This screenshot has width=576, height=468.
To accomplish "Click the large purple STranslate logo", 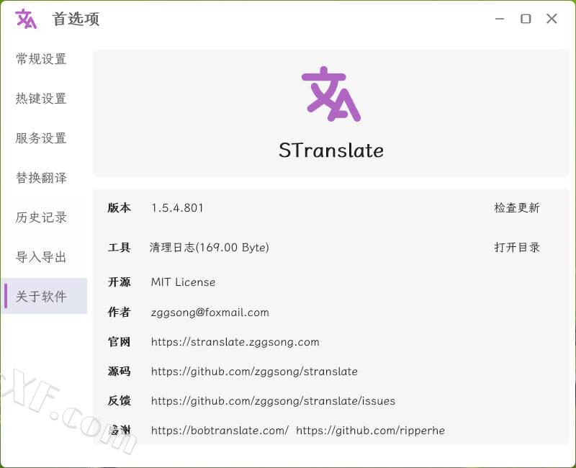I will [x=331, y=94].
